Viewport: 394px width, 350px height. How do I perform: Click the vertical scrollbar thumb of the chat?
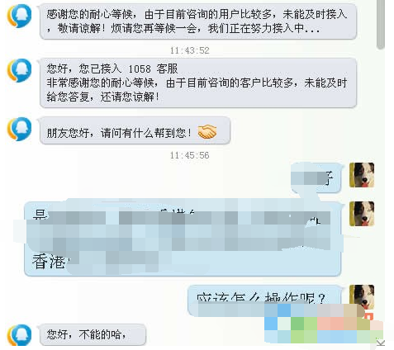pos(381,24)
